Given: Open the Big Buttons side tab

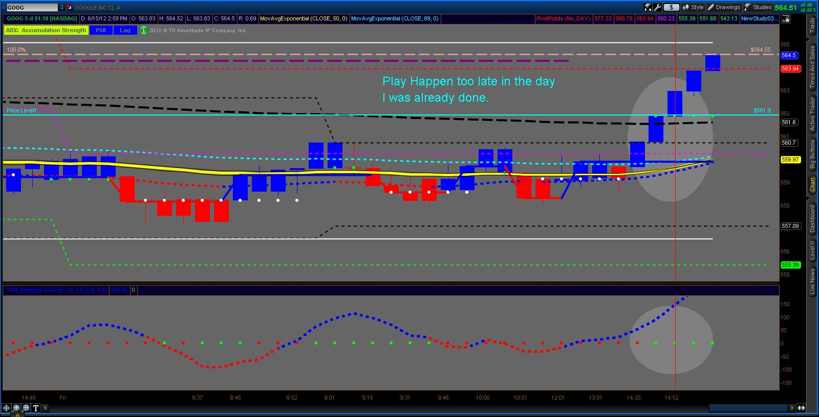Looking at the screenshot, I should pos(812,154).
